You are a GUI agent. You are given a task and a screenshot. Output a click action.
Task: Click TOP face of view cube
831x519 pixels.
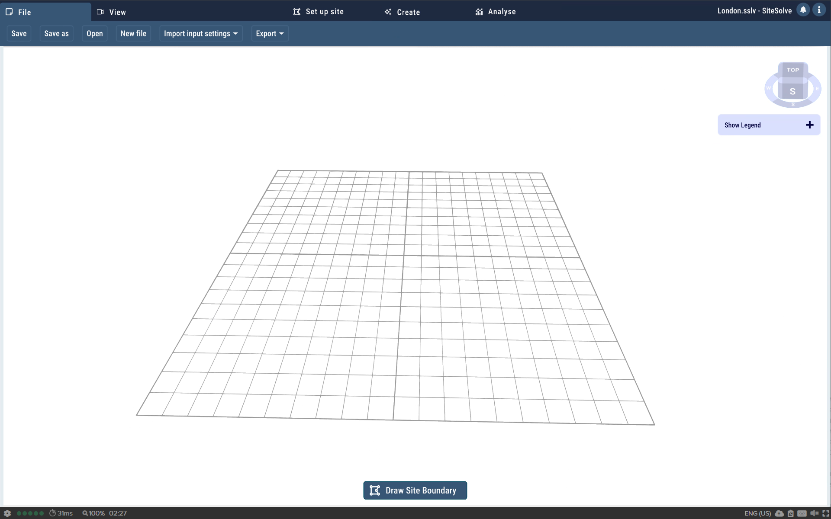(793, 70)
